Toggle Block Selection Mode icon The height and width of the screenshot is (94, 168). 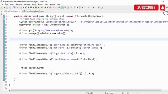68,8
